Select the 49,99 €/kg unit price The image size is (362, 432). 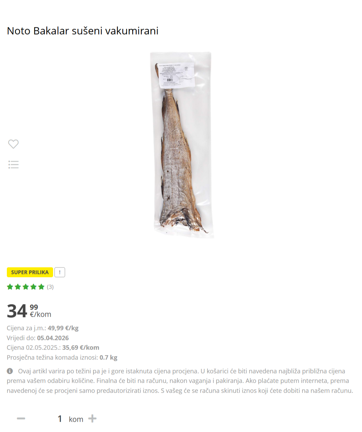[63, 328]
